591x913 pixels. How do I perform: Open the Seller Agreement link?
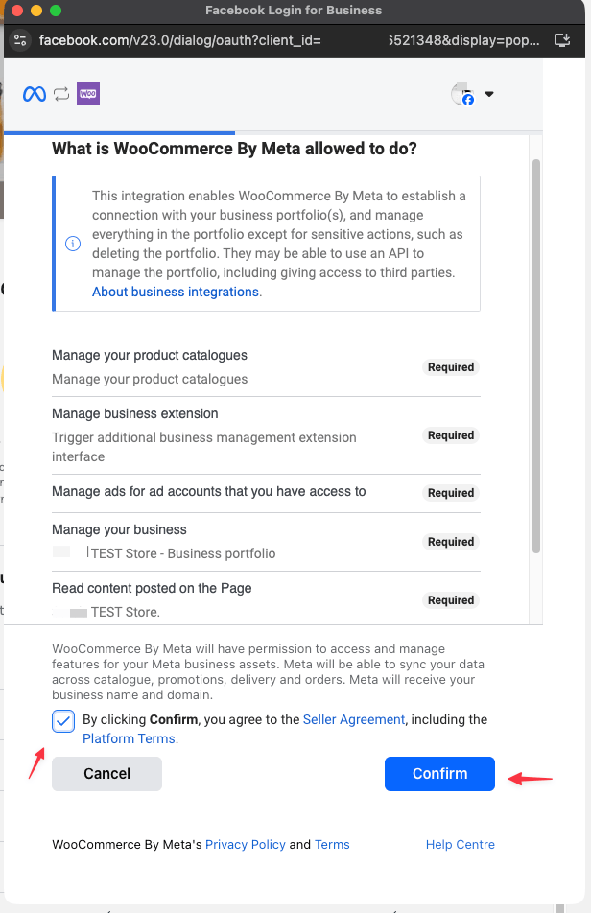(x=354, y=719)
